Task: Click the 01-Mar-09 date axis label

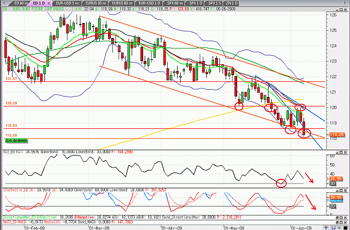Action: pos(99,228)
